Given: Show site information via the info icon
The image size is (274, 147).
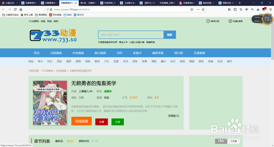Looking at the screenshot, I should (48, 9).
